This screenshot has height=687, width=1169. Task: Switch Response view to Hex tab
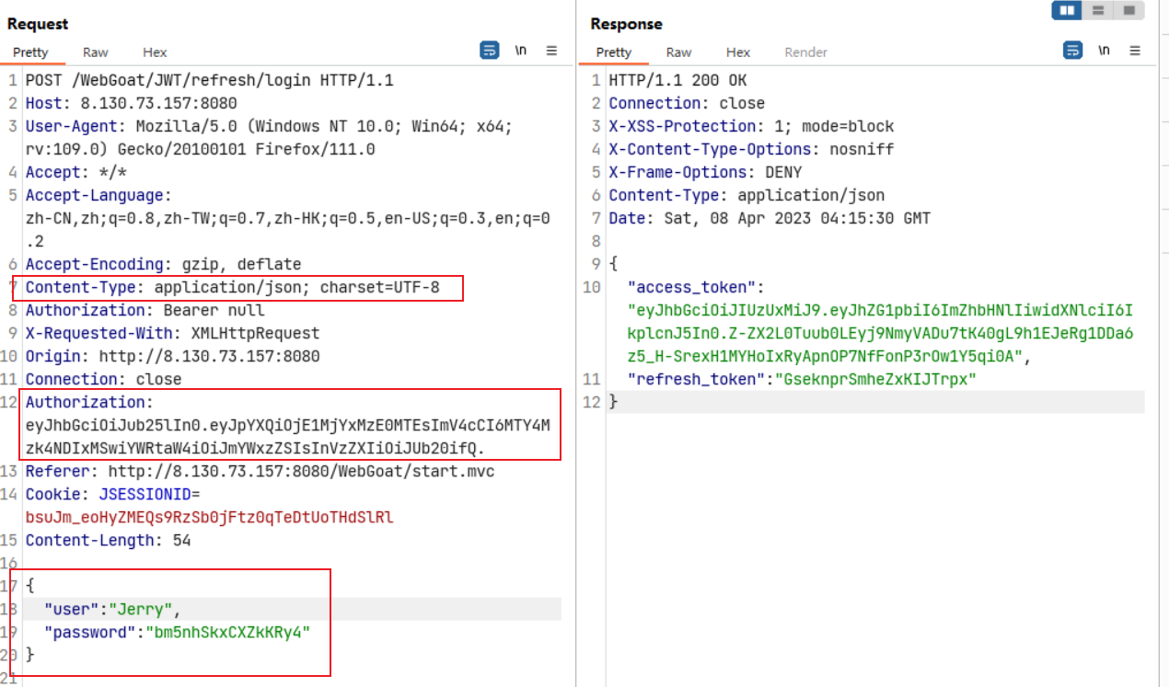(x=738, y=52)
